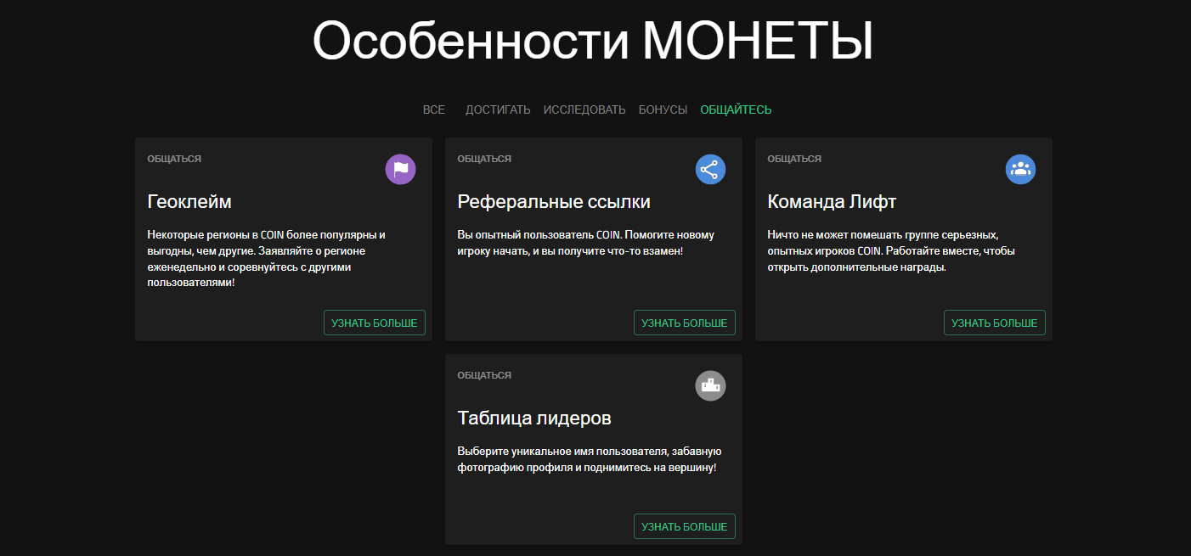Switch to the ДОСТИГАТЬ tab

coord(498,110)
